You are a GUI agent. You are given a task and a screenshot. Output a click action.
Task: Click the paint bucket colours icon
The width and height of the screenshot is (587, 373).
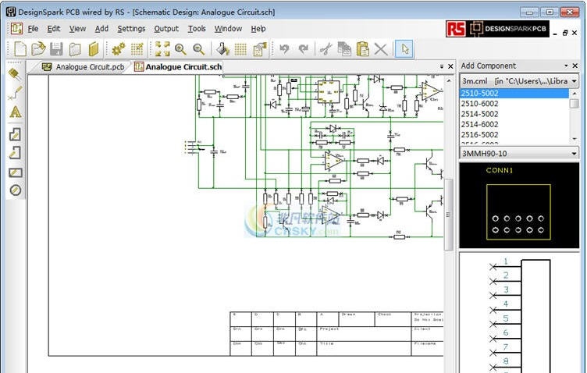222,49
